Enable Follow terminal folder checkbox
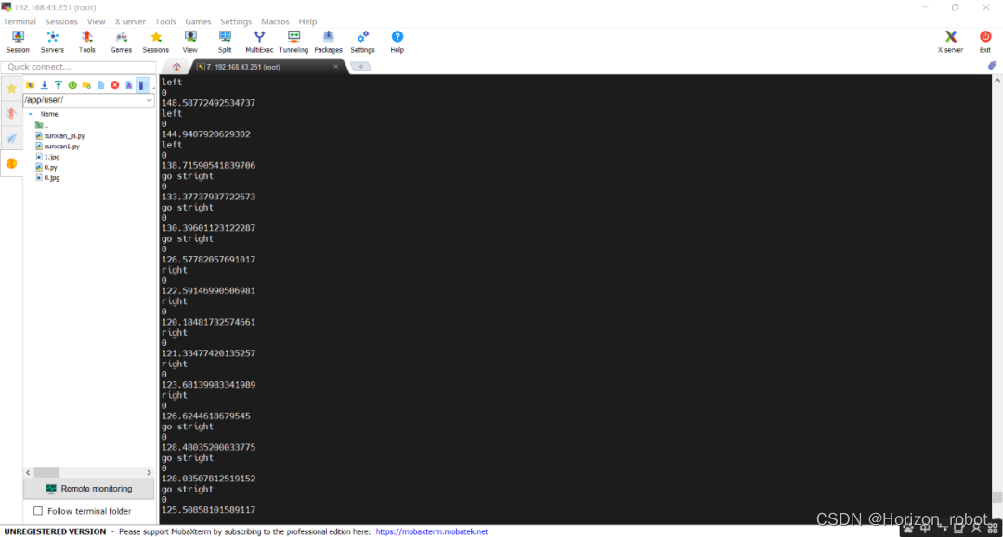 pyautogui.click(x=38, y=511)
